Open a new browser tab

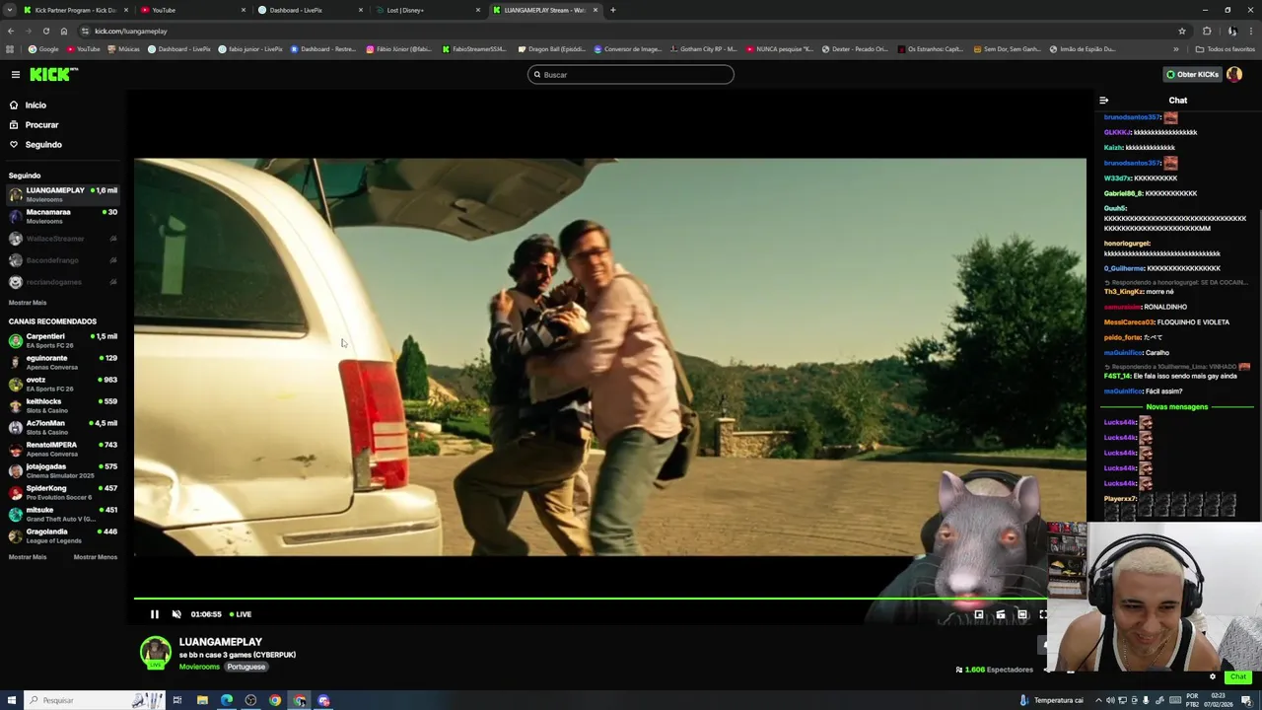(x=613, y=10)
